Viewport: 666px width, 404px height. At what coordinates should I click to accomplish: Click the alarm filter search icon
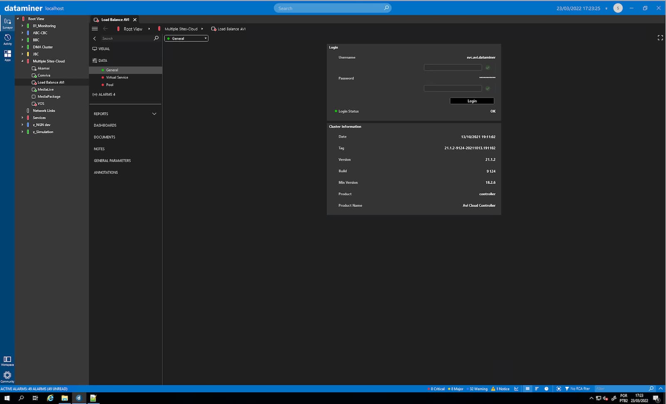[x=651, y=389]
